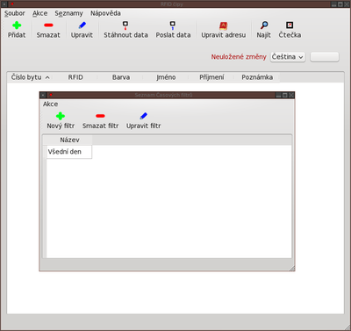Close the Seznam časových filtrů window

tap(291, 95)
